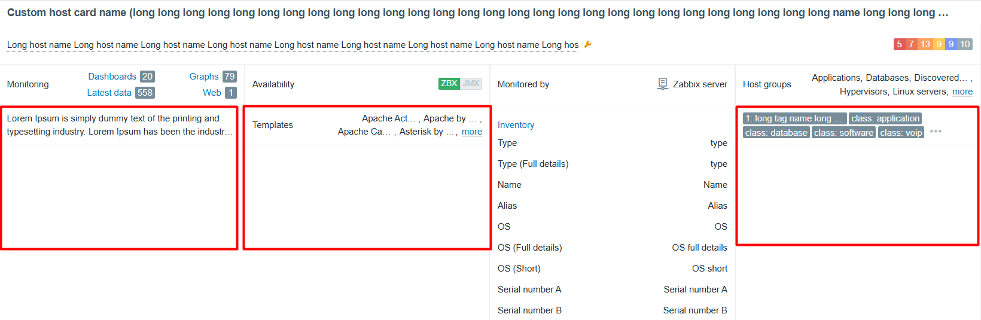The image size is (981, 320).
Task: Expand more templates list
Action: click(x=471, y=132)
